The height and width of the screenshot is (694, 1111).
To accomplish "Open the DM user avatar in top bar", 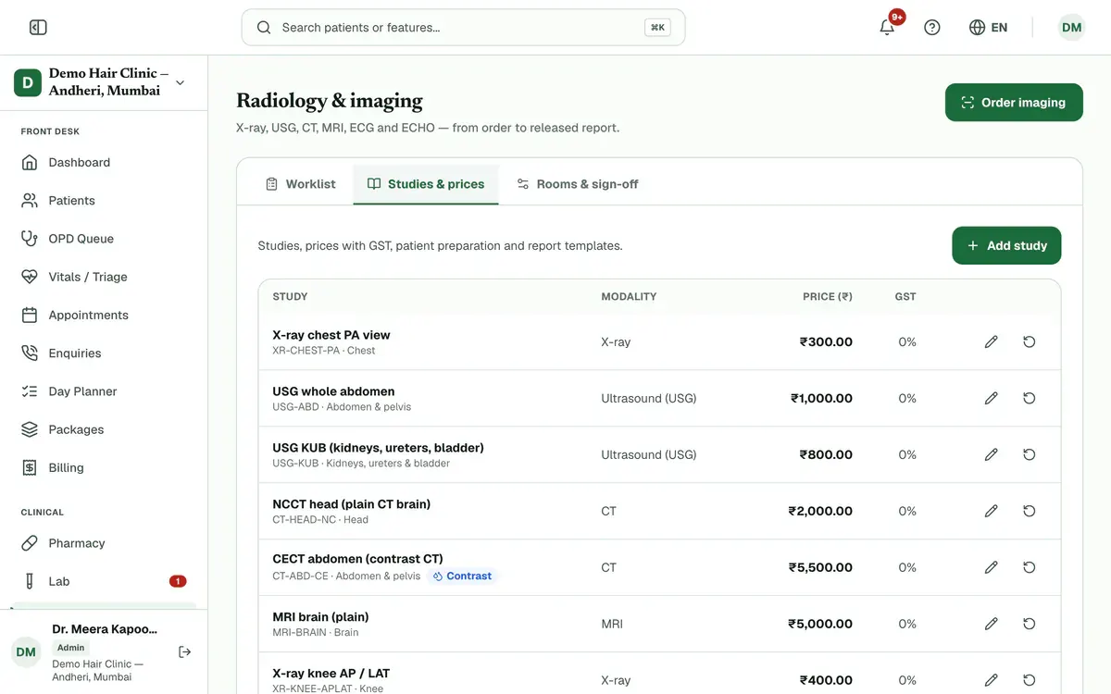I will 1072,28.
